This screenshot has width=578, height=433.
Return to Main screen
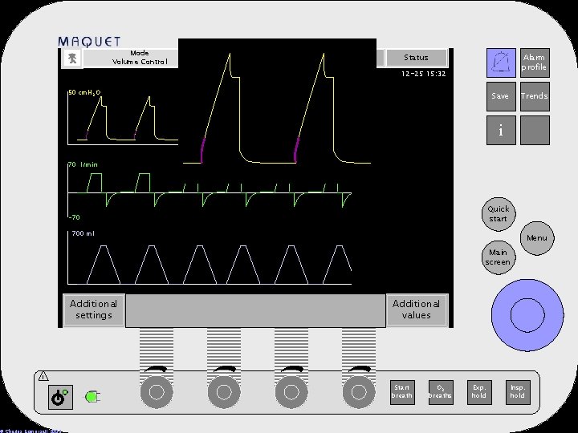(x=499, y=257)
